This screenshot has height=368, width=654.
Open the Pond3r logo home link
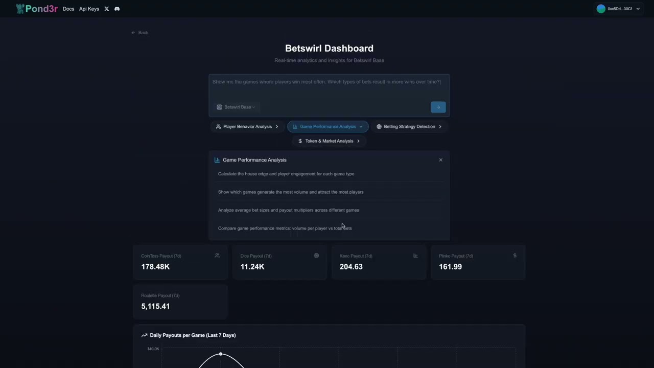pos(37,9)
